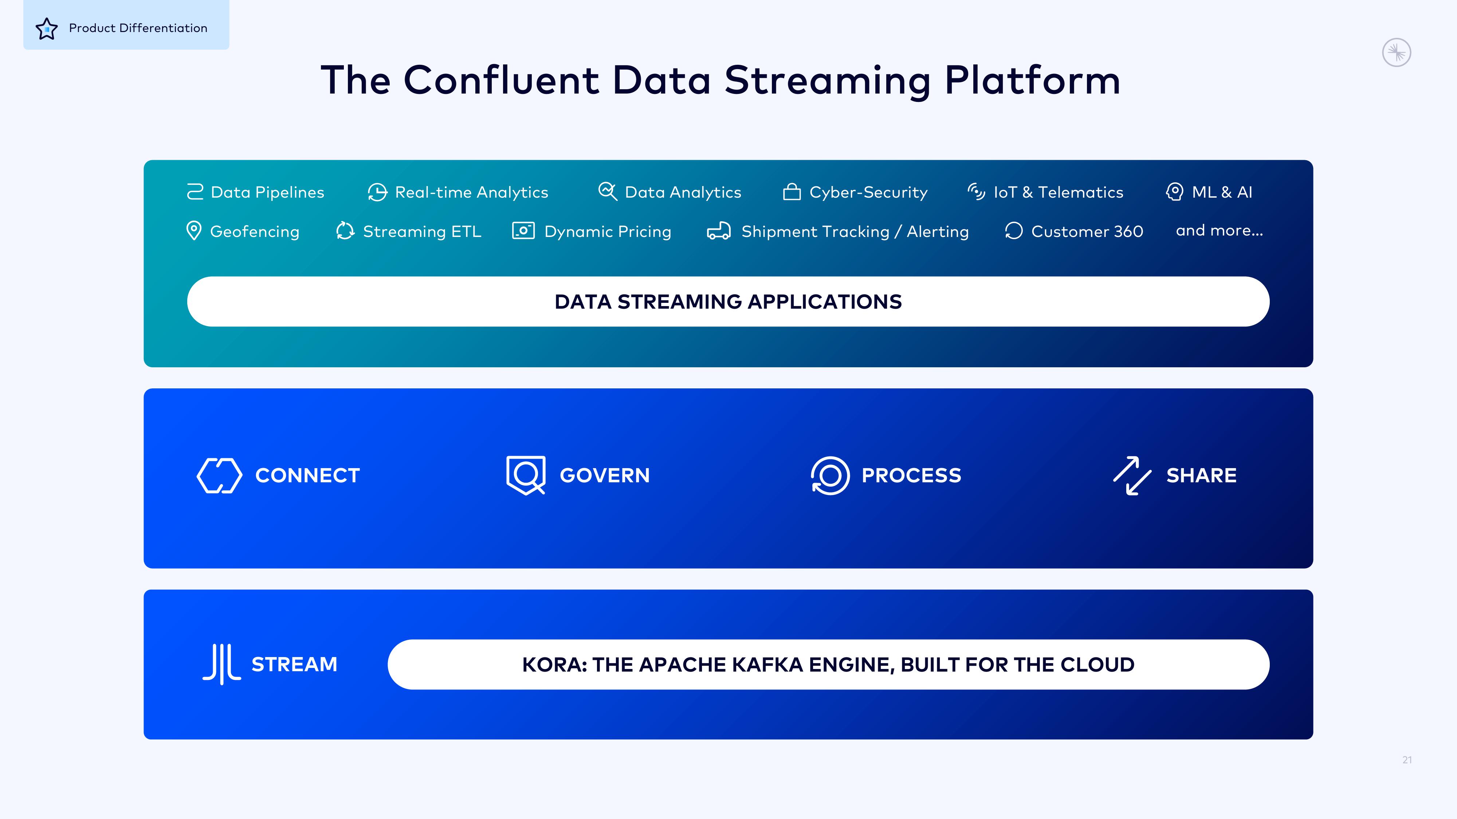Click the Streaming ETL icon
1457x819 pixels.
[x=344, y=231]
